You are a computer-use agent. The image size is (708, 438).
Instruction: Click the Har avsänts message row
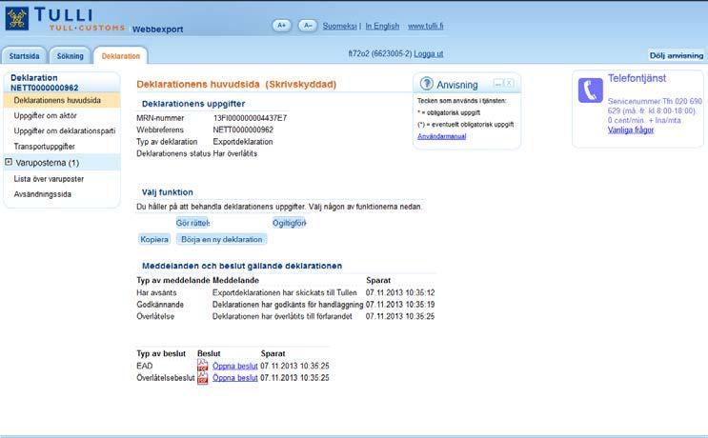286,292
